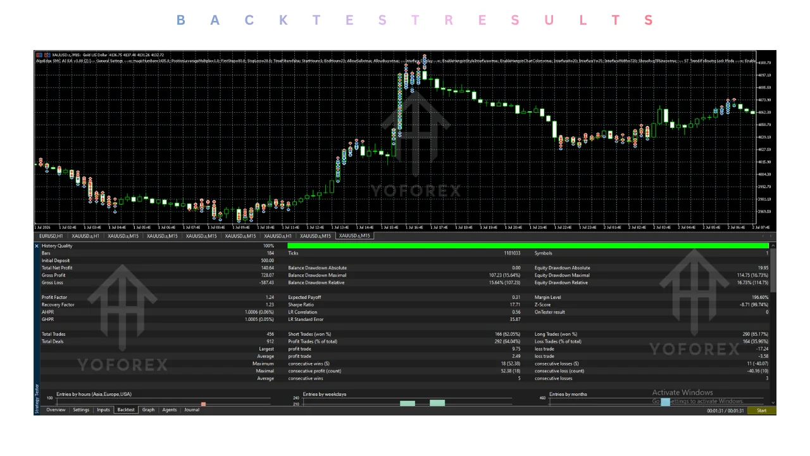This screenshot has width=810, height=456.
Task: Close the Strategy Tester panel with X
Action: [37, 246]
